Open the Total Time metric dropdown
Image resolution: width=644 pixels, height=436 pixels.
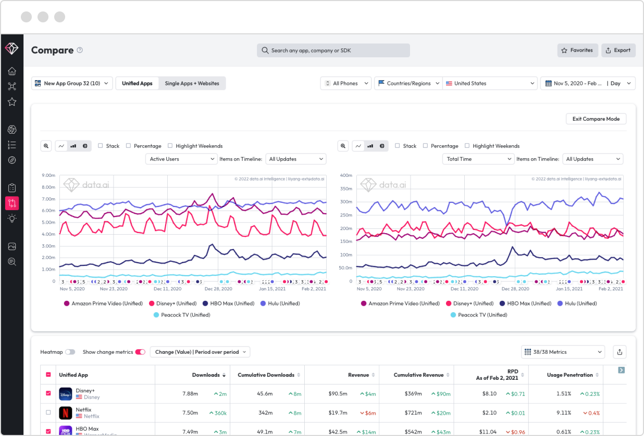pyautogui.click(x=478, y=159)
